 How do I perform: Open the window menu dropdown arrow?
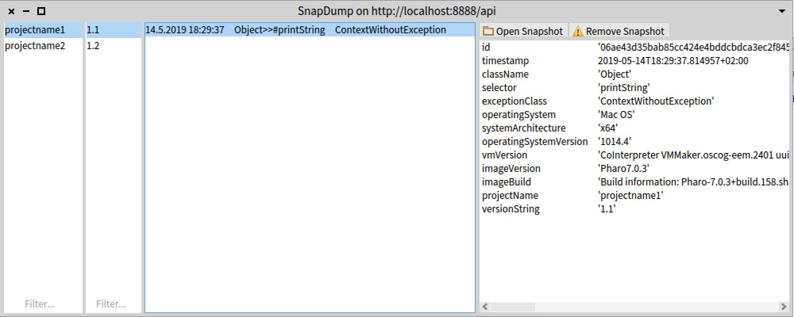(782, 11)
